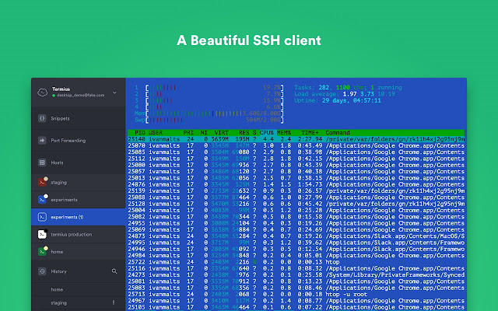498x311 pixels.
Task: Search history with the magnifier icon
Action: [x=114, y=271]
